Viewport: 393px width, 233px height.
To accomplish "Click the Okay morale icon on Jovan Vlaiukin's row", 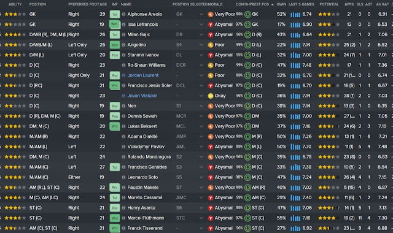I will coord(211,96).
